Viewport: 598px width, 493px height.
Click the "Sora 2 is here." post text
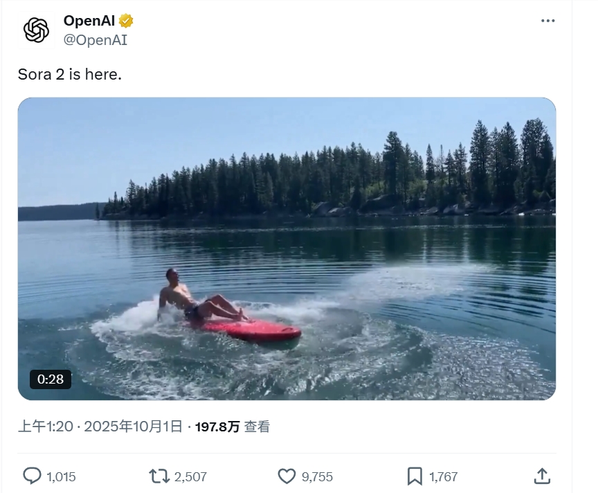pos(70,74)
